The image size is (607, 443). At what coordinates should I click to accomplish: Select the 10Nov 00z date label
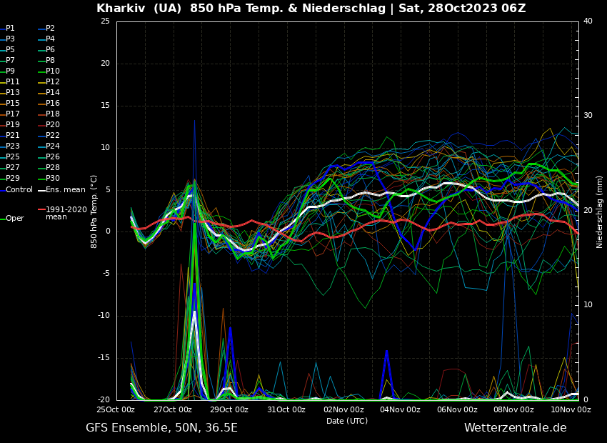pos(571,410)
